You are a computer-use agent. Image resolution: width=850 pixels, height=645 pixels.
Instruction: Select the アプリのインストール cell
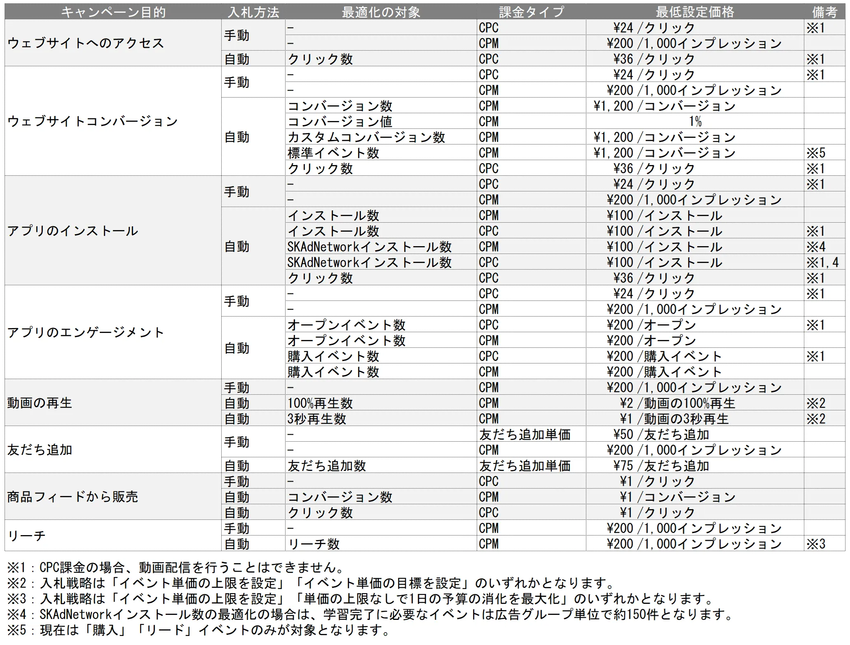73,231
